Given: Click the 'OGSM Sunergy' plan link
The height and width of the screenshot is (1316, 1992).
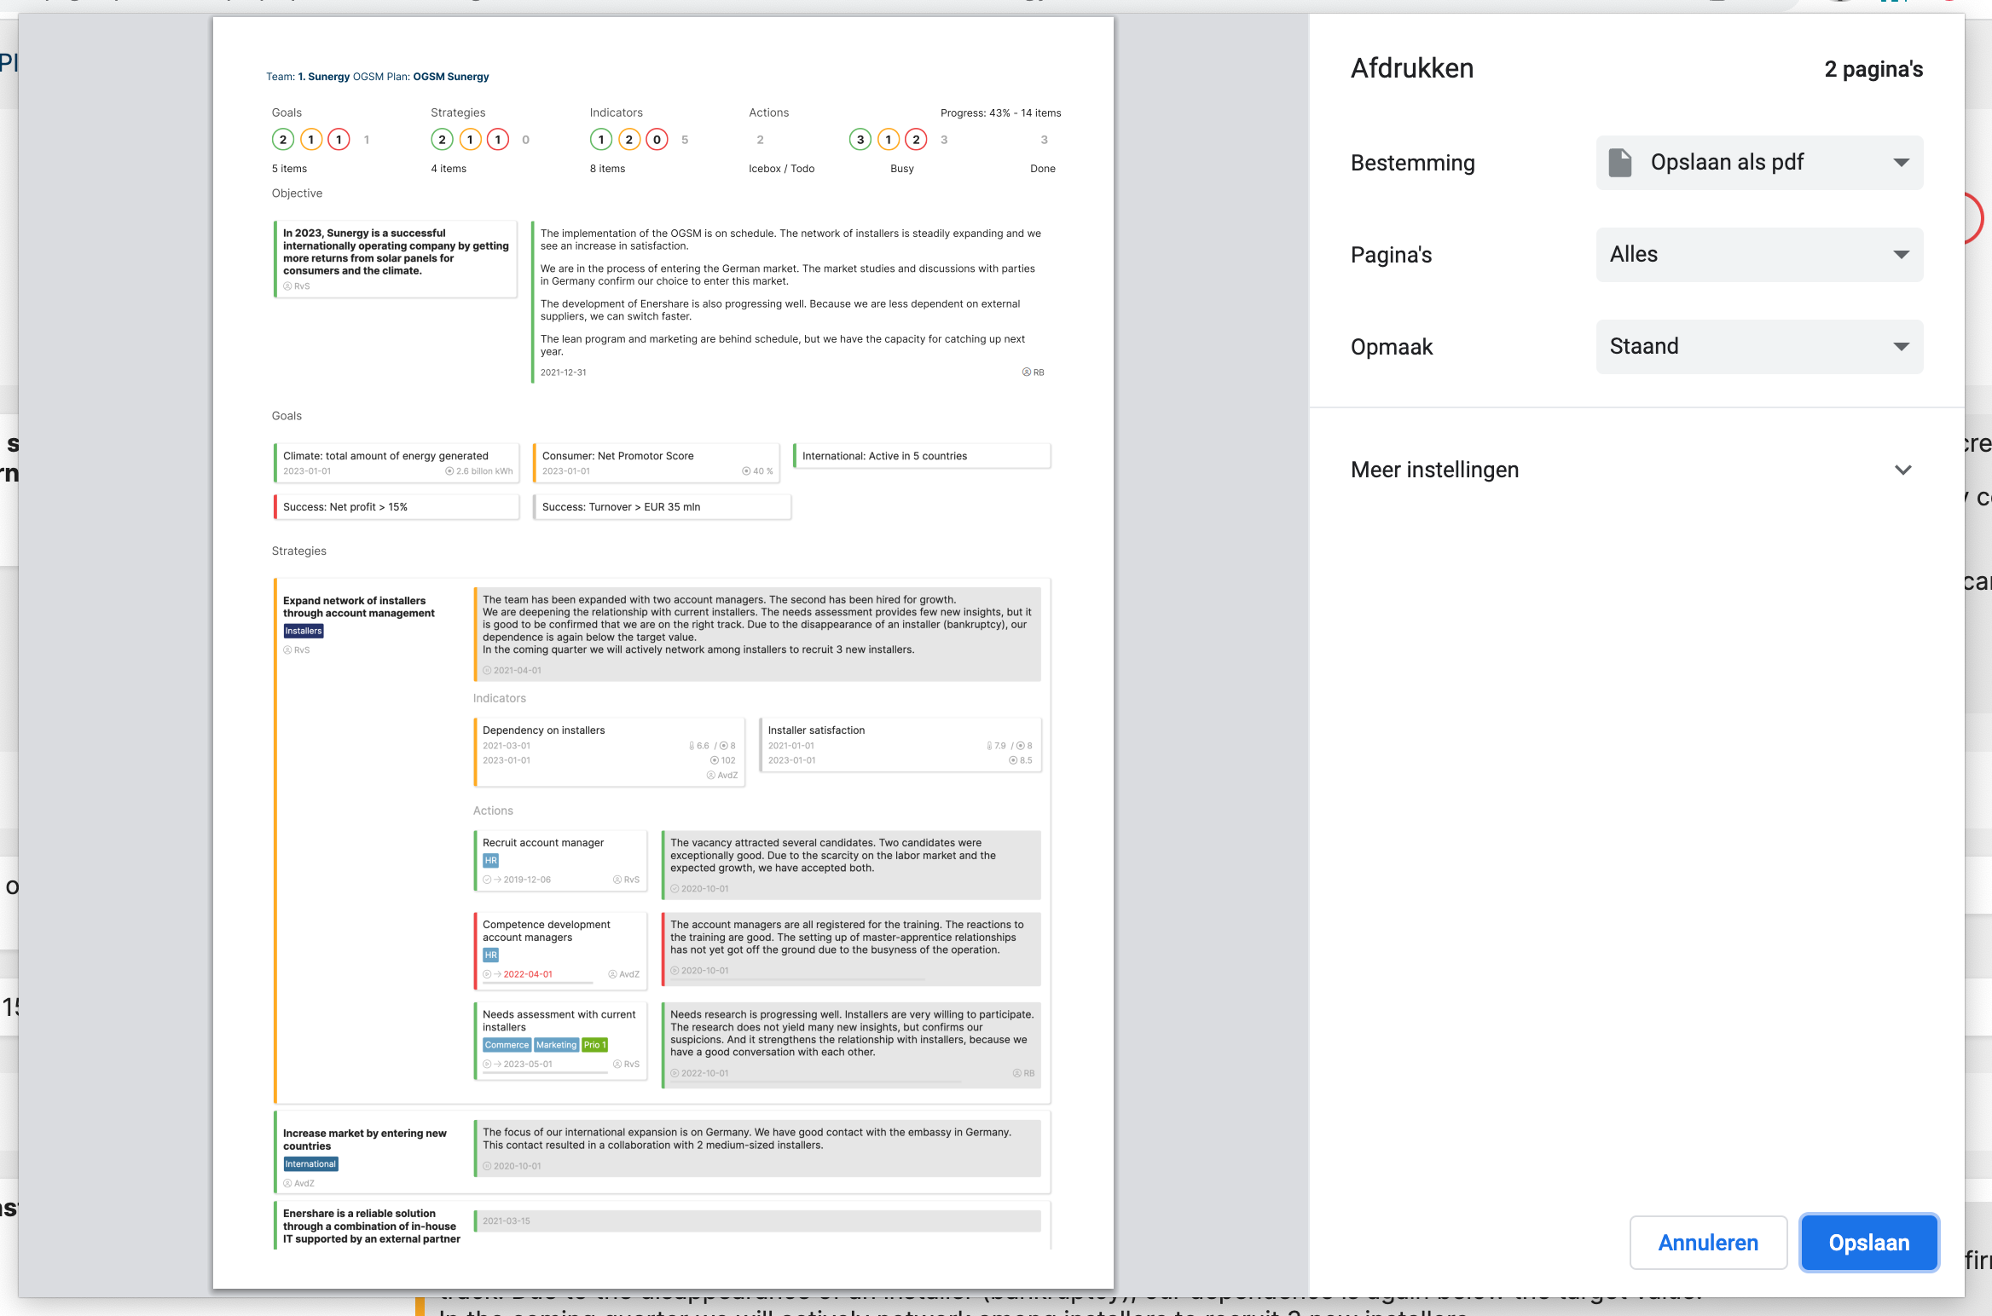Looking at the screenshot, I should point(451,77).
